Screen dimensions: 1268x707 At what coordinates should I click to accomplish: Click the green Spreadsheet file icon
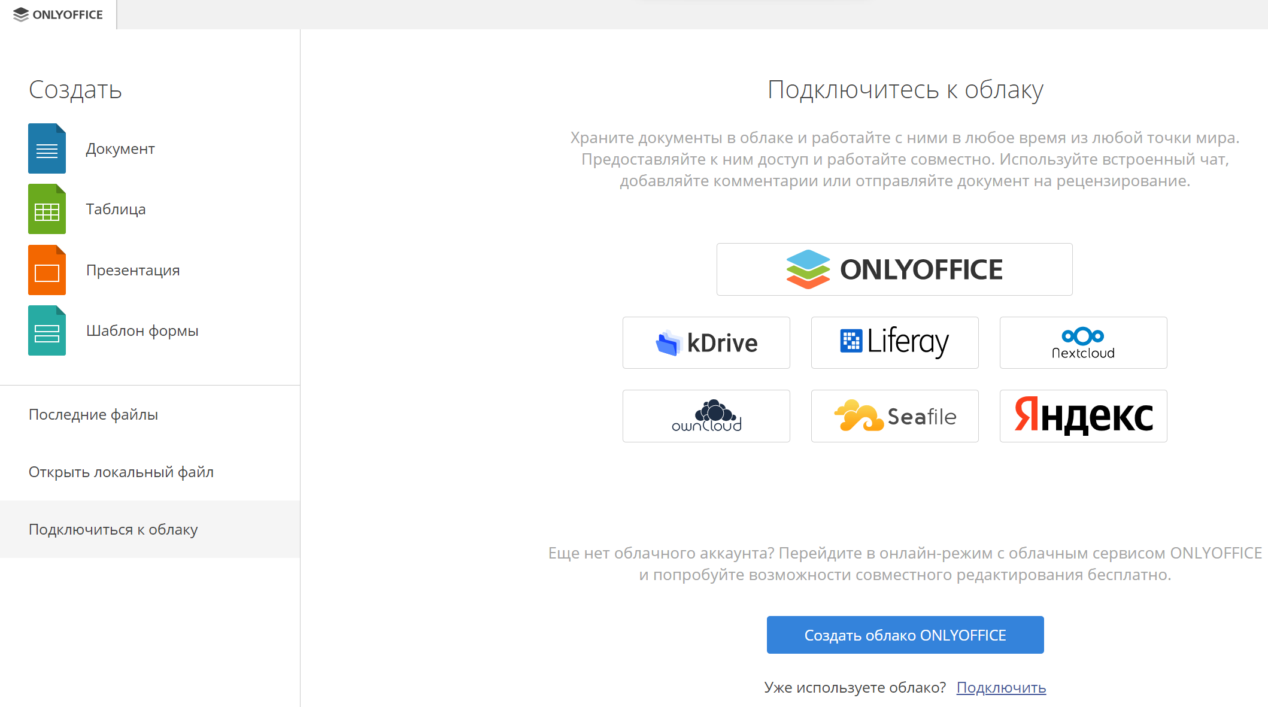pyautogui.click(x=47, y=209)
